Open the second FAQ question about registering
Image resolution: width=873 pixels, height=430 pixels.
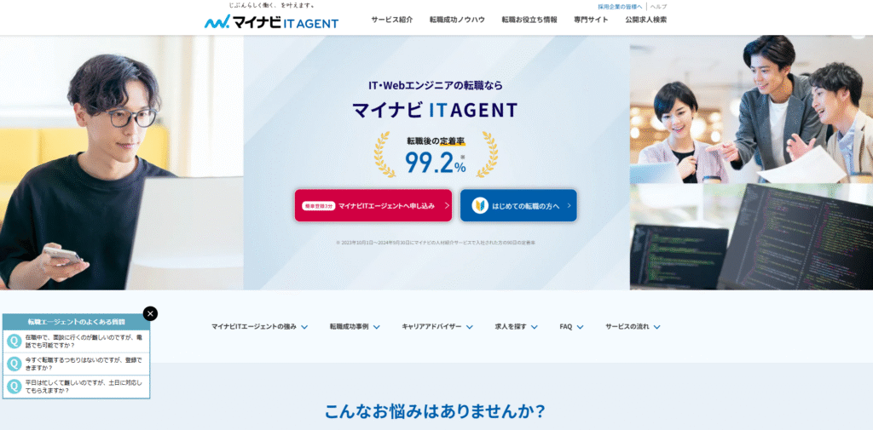[x=76, y=364]
